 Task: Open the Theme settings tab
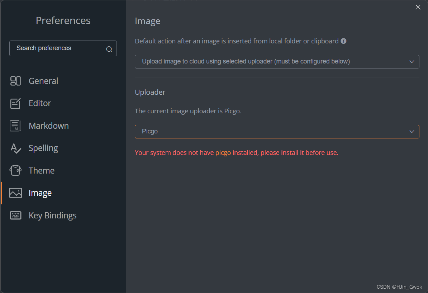click(42, 171)
